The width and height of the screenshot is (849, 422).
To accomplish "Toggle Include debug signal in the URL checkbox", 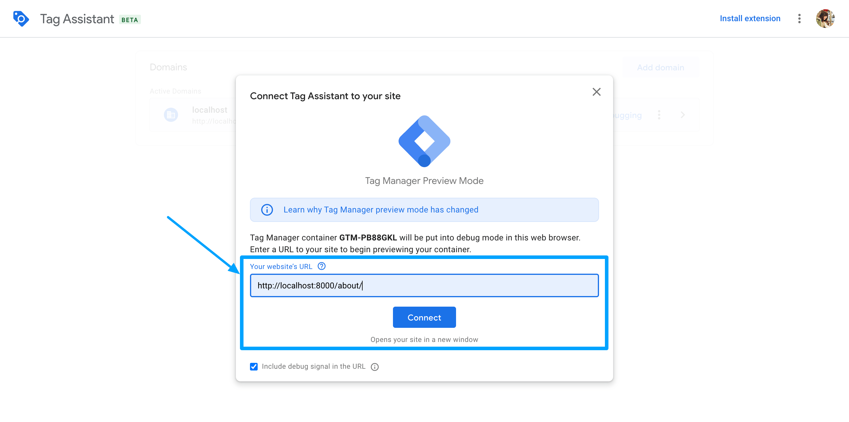I will tap(254, 366).
